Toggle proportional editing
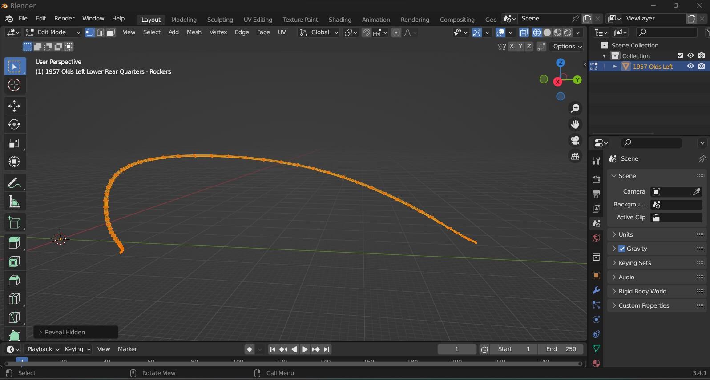Screen dimensions: 710x380 396,32
